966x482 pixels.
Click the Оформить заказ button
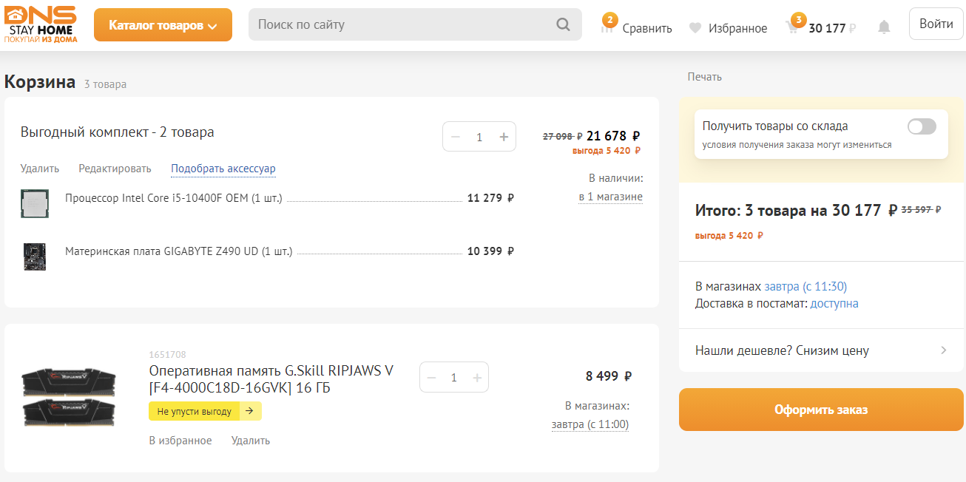click(821, 410)
